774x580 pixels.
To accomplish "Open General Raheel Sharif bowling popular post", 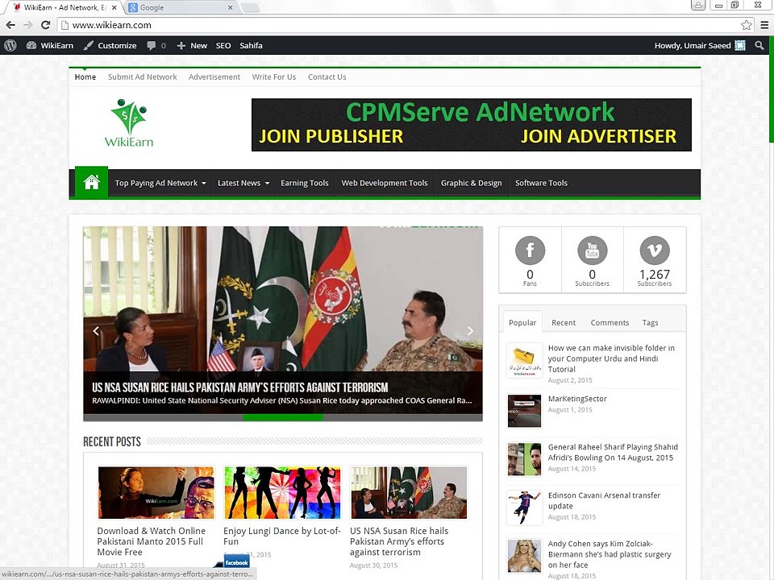I will (613, 452).
